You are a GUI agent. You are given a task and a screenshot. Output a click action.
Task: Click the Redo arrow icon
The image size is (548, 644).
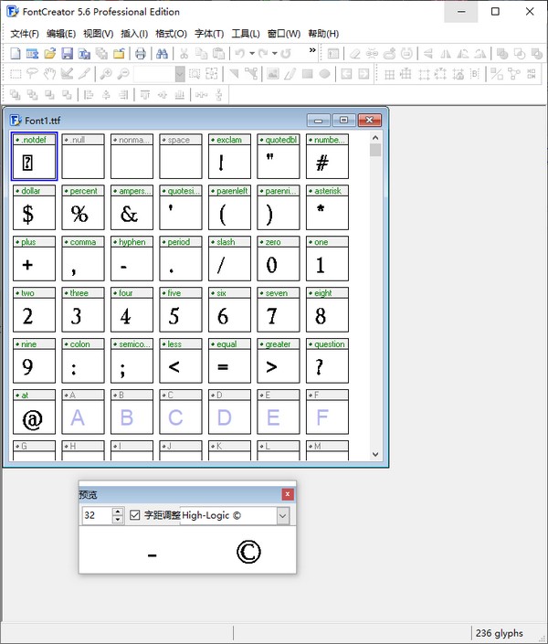tap(263, 53)
